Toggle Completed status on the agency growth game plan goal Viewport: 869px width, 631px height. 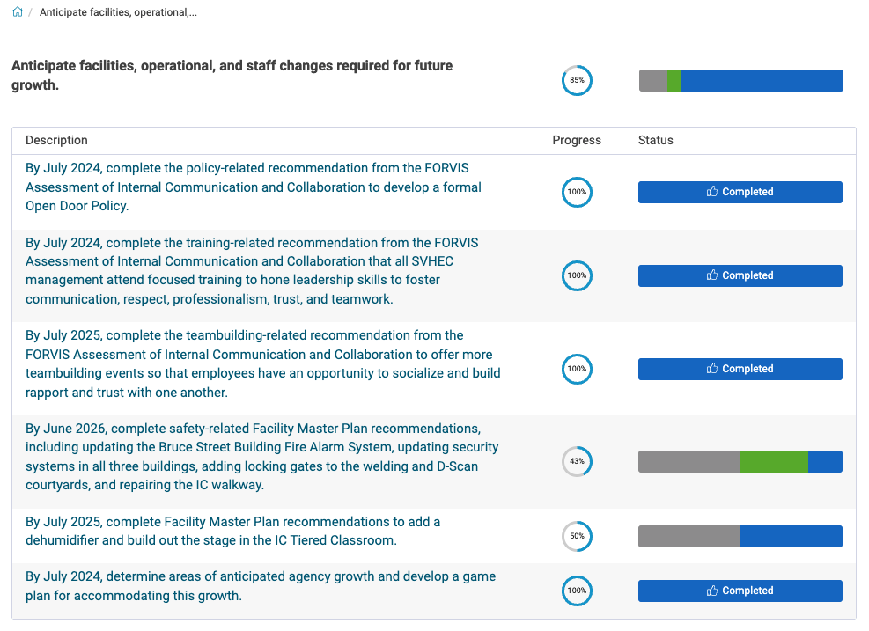(740, 591)
